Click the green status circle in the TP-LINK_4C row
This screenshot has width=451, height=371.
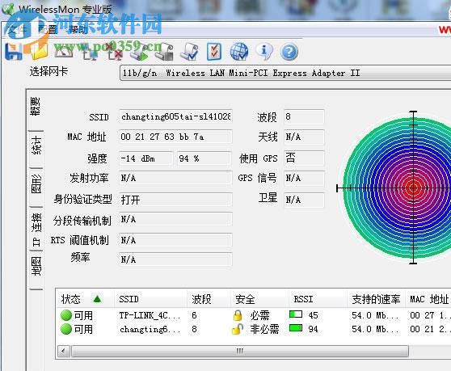coord(66,315)
